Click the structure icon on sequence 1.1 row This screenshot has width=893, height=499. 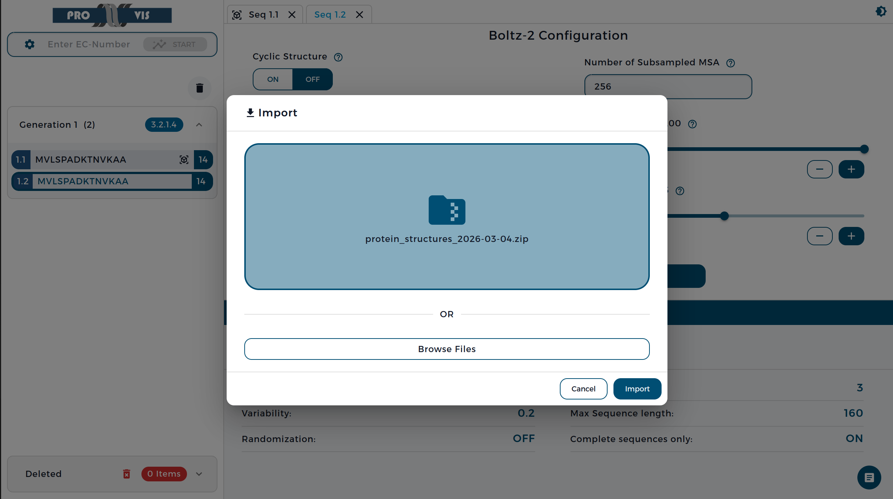(184, 160)
